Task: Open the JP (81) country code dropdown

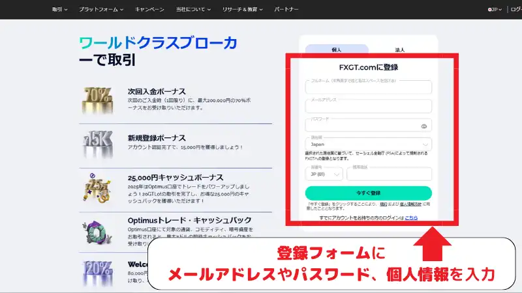Action: [324, 174]
